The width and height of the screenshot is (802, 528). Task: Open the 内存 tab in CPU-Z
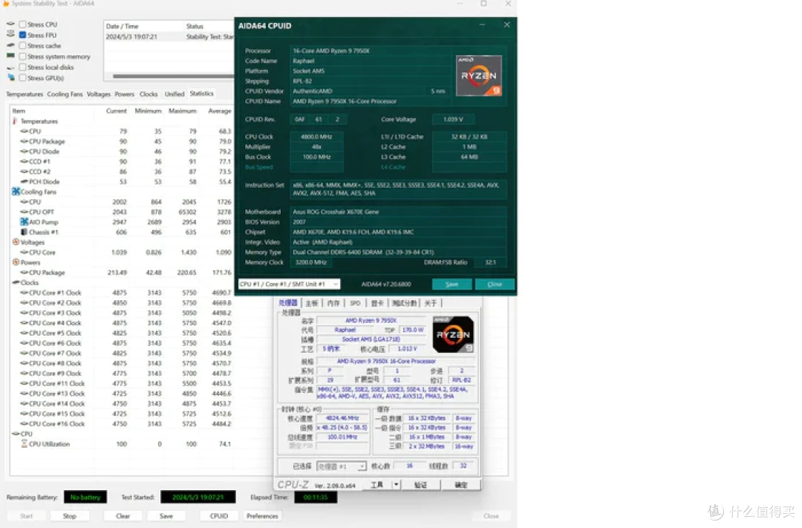point(333,304)
